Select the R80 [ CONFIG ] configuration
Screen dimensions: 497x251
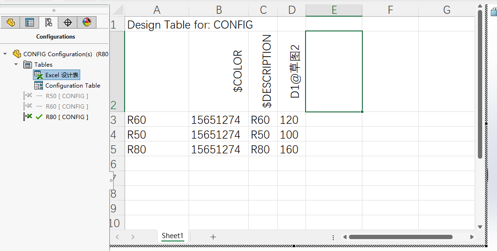67,117
